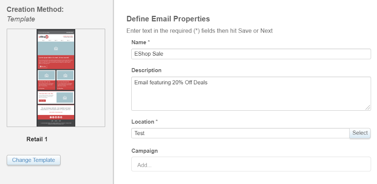Image resolution: width=377 pixels, height=184 pixels.
Task: Click the testimonial quote block in preview
Action: pos(56,110)
